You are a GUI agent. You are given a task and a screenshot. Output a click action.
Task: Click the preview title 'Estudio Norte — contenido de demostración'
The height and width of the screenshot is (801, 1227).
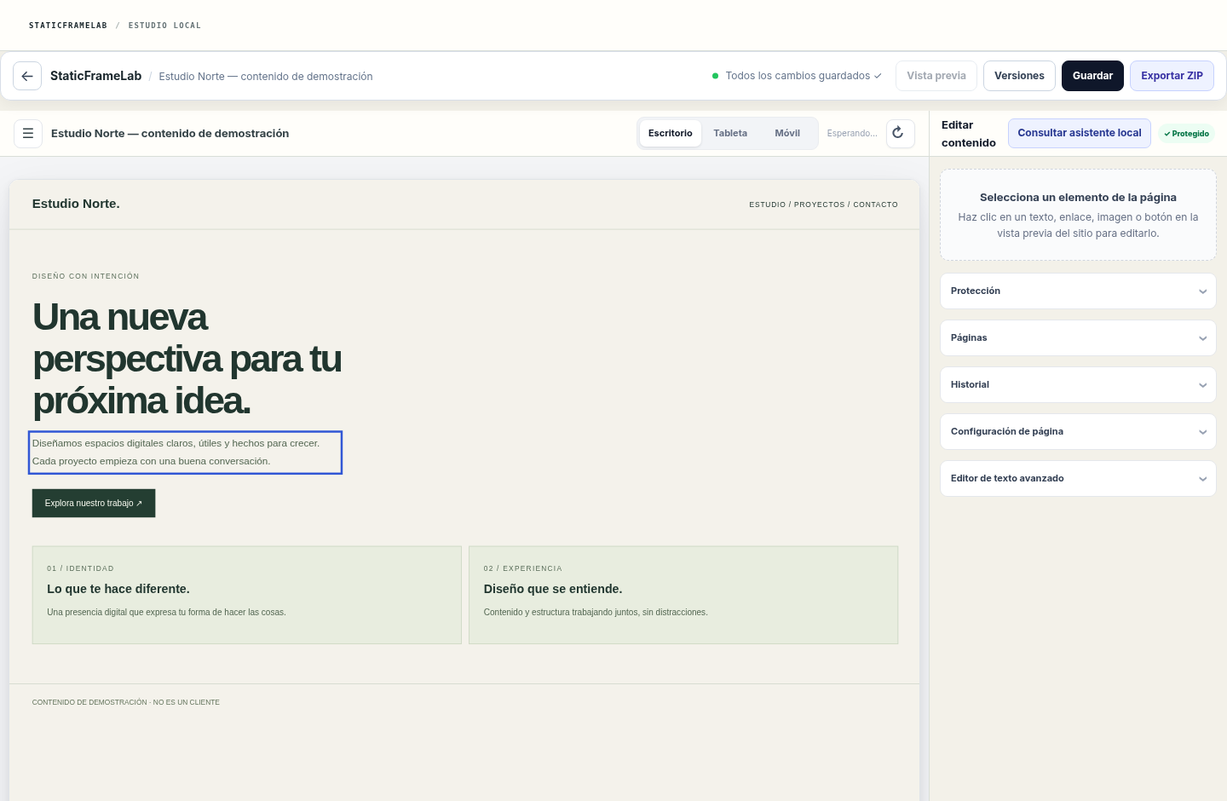(170, 134)
